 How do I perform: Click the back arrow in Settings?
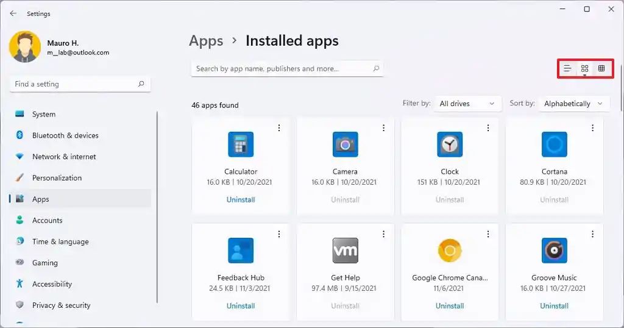point(13,13)
